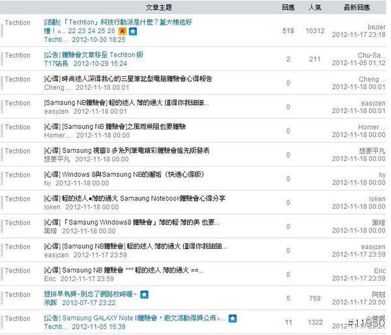
Task: Click the 5 reply count of 想拚早鳥獎 thread
Action: 288,299
